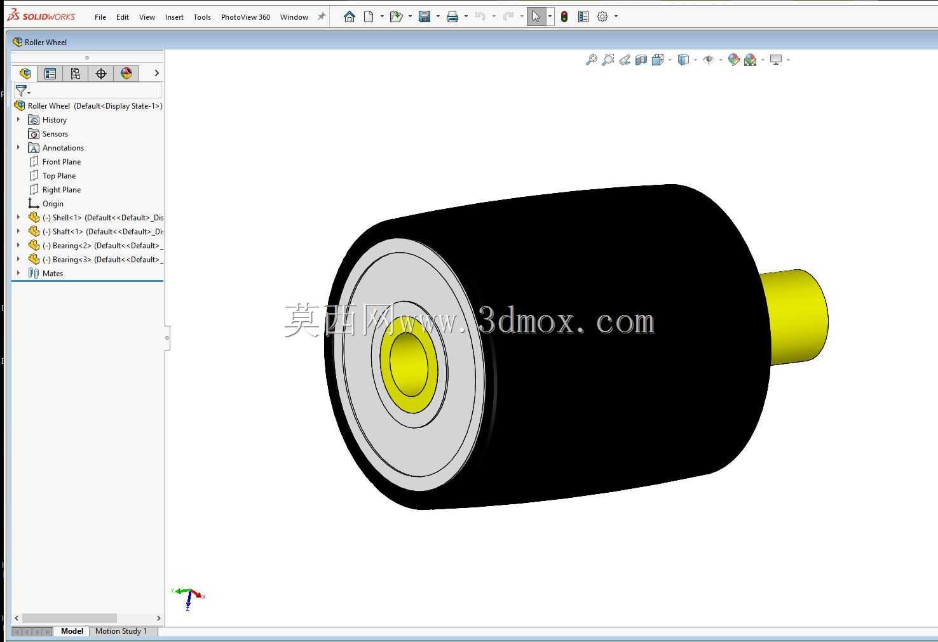Open Display Style dropdown arrow
Screen dimensions: 938x642
[x=695, y=60]
